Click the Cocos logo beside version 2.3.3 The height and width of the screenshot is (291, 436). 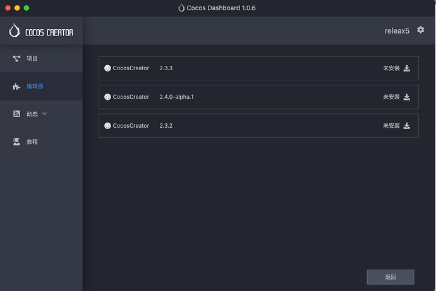[x=107, y=68]
